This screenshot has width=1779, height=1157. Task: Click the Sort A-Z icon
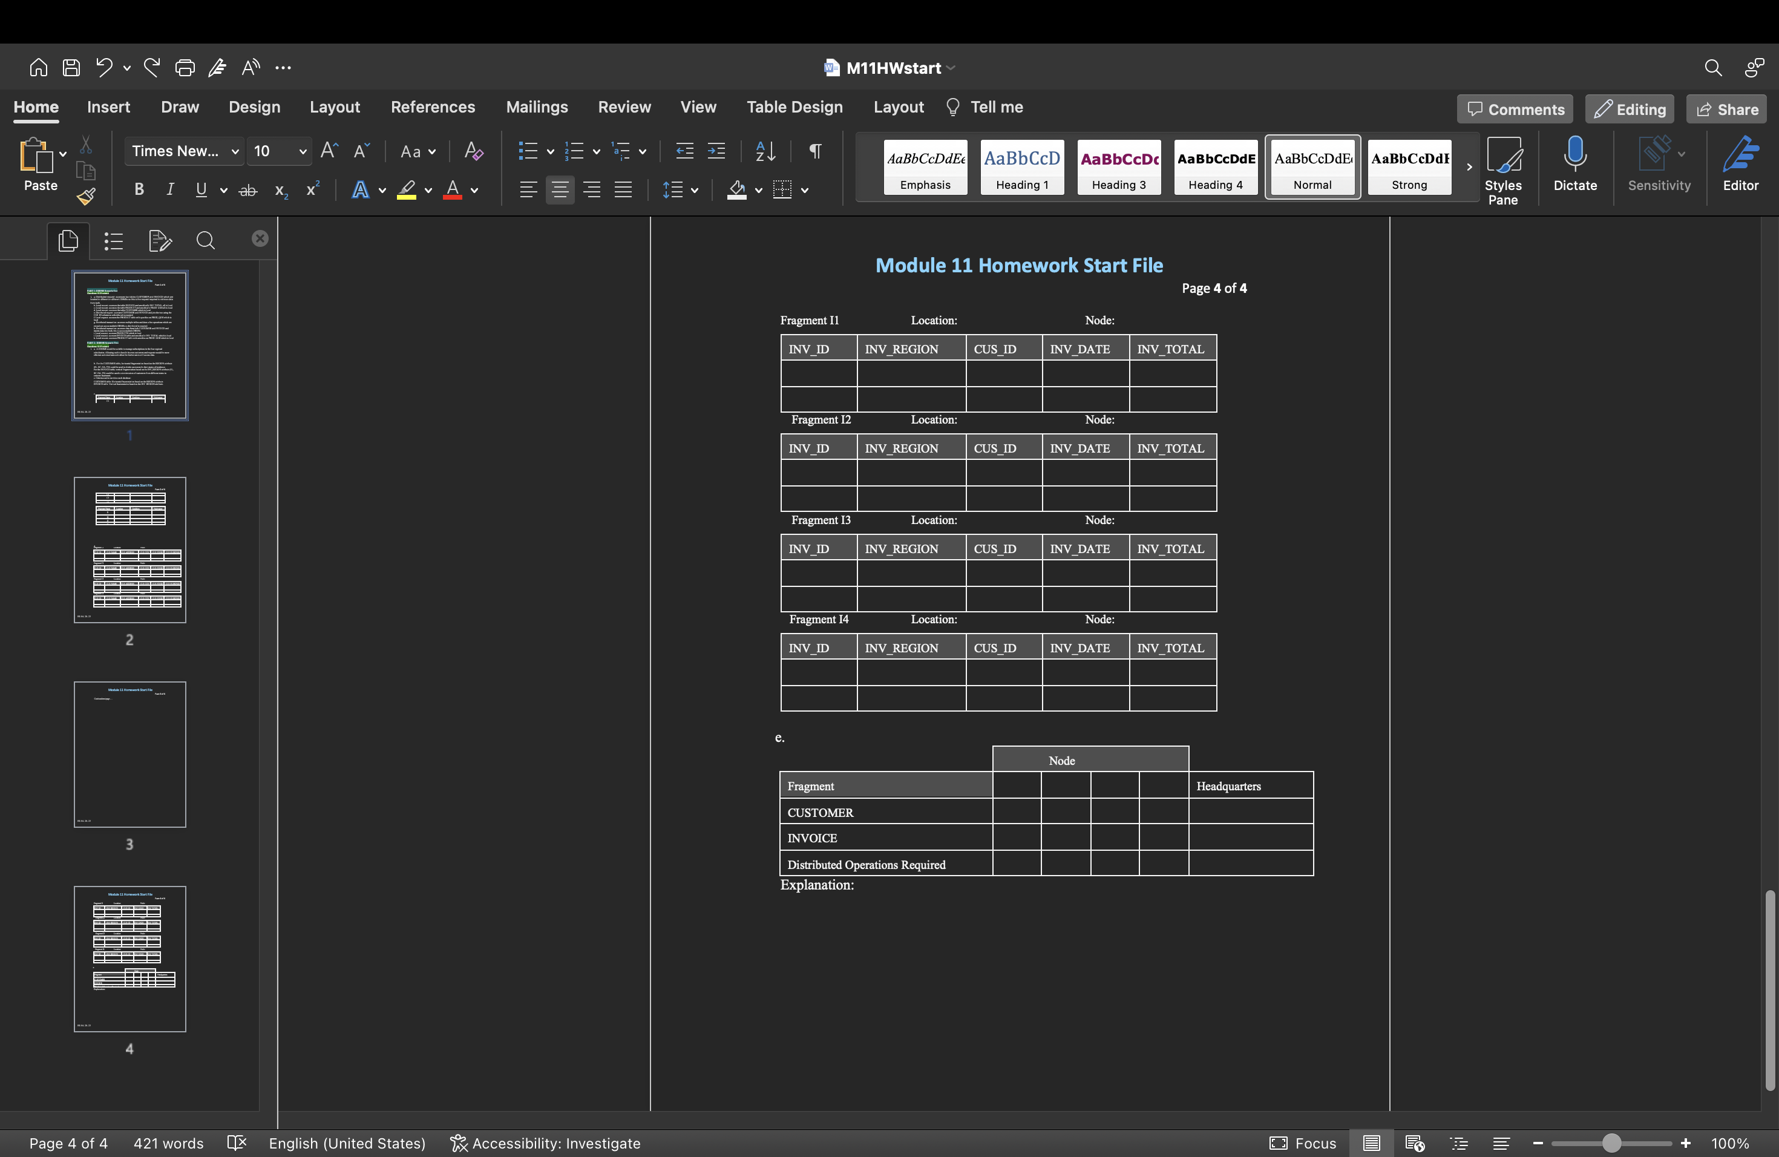coord(765,151)
